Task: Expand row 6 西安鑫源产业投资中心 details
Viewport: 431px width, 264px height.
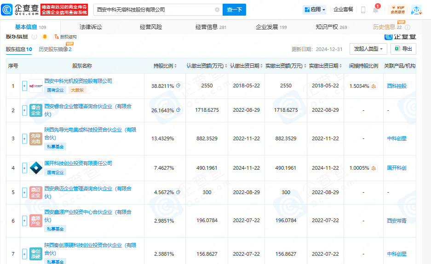Action: (x=24, y=221)
